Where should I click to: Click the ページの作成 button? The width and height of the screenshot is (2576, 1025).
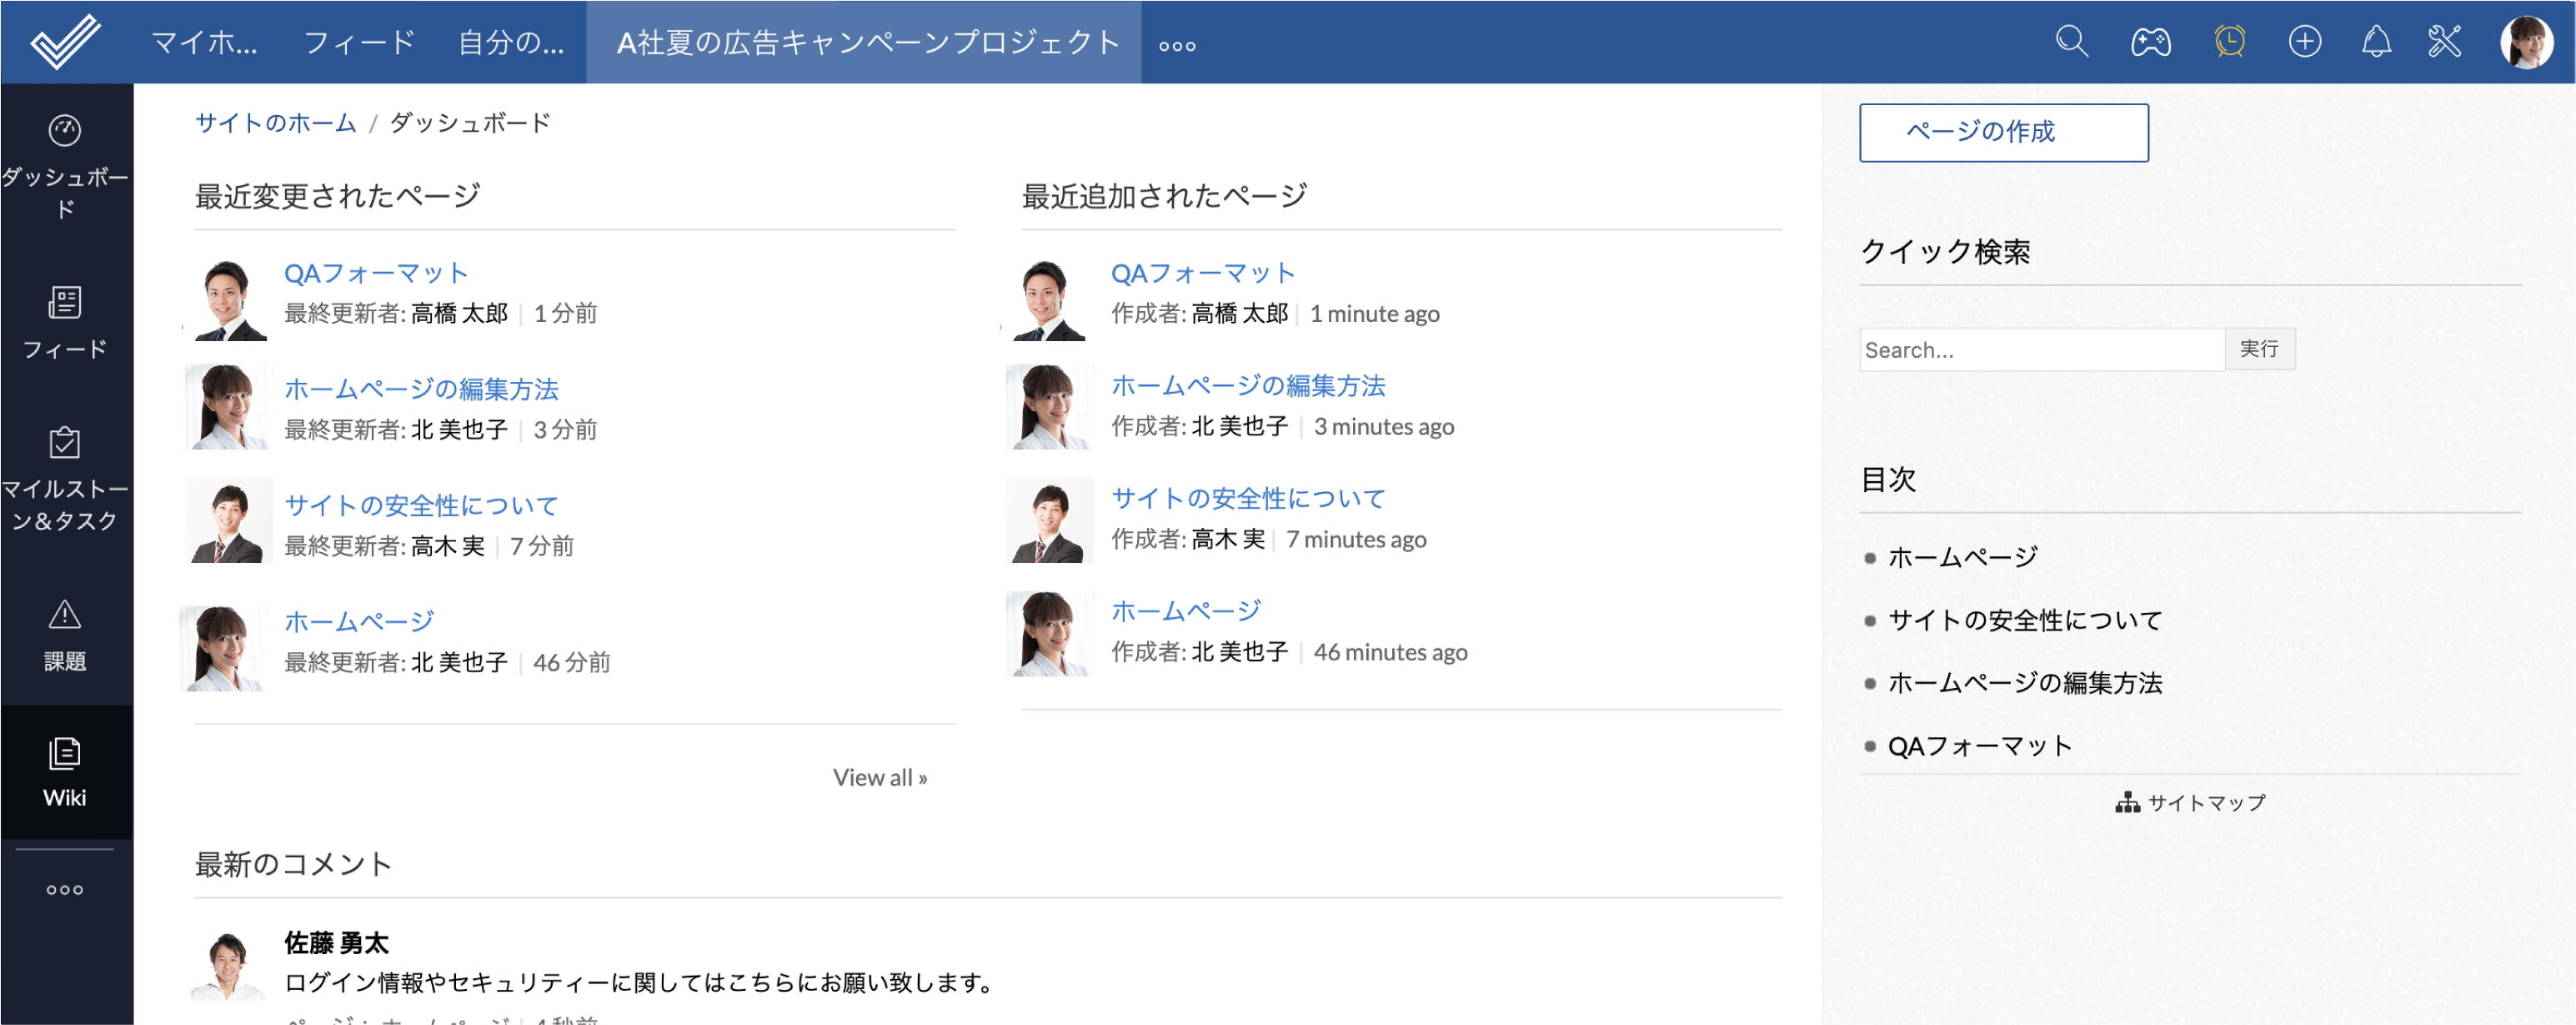(2003, 132)
